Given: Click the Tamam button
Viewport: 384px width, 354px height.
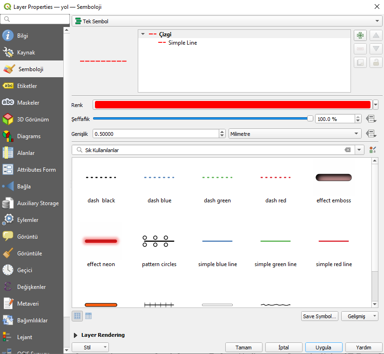Looking at the screenshot, I should tap(244, 347).
